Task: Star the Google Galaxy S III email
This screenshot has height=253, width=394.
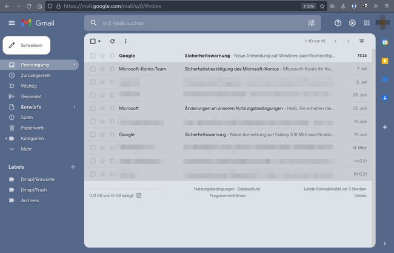Action: (102, 134)
